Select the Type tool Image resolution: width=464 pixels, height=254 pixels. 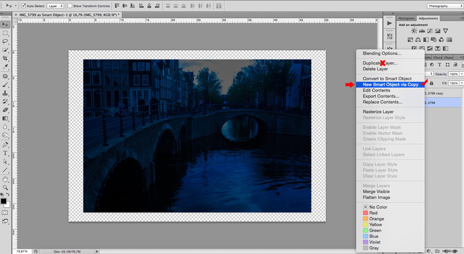5,153
